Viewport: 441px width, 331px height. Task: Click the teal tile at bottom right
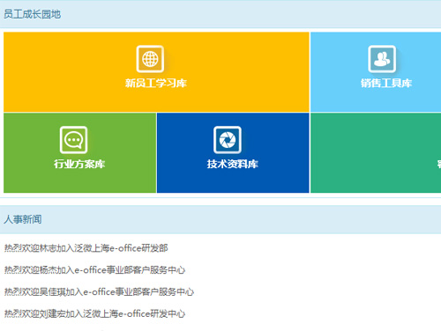tap(376, 153)
